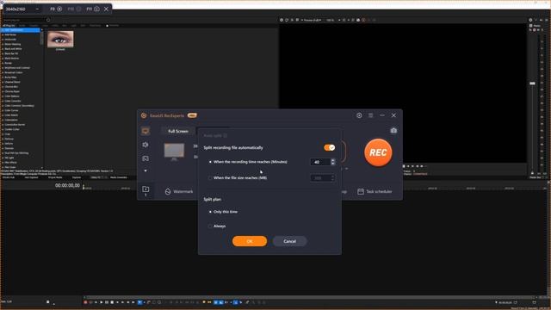The width and height of the screenshot is (551, 310).
Task: Select audio recording mode icon in RecExperts sidebar
Action: 145,145
